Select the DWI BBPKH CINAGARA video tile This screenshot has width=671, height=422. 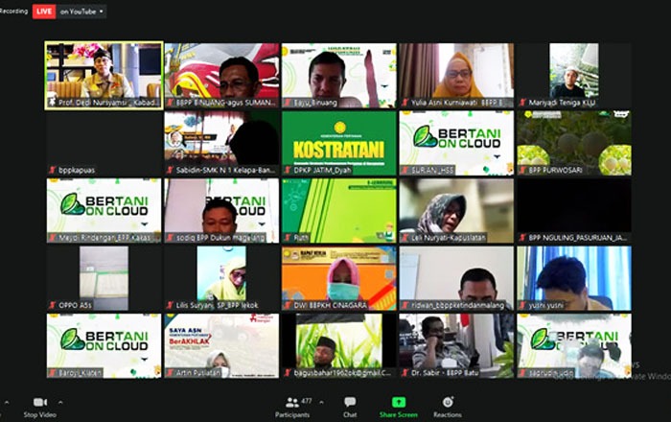tap(338, 277)
